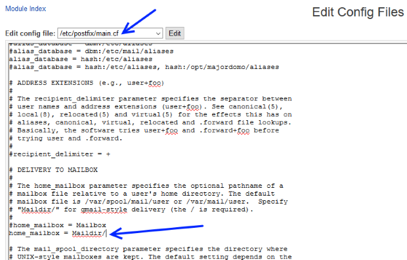The width and height of the screenshot is (407, 260).
Task: Click the line starting '# The recipient_delimiter parameter'
Action: point(150,98)
